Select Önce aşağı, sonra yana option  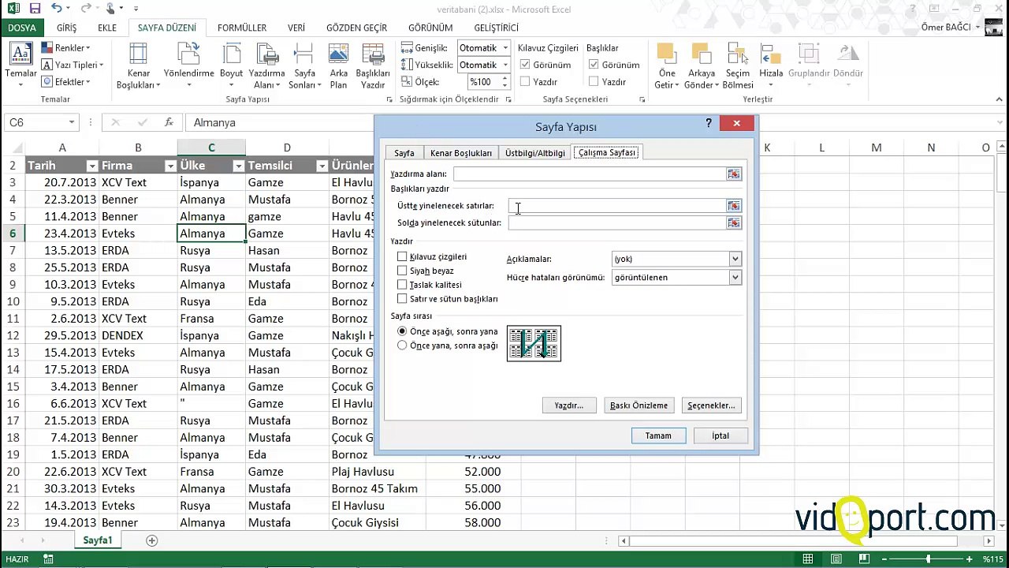click(402, 331)
